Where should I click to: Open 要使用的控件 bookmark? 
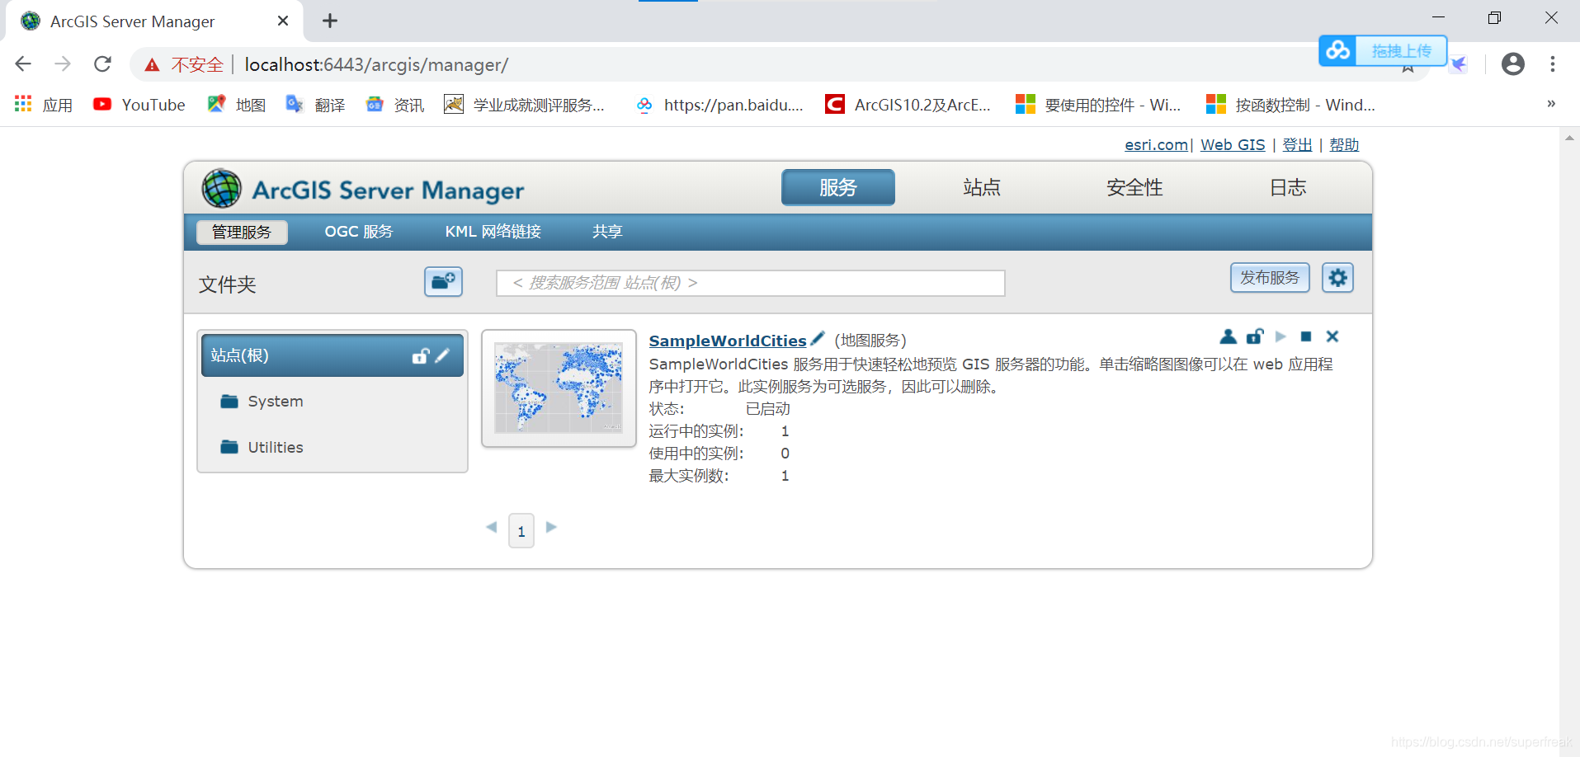pos(1098,105)
